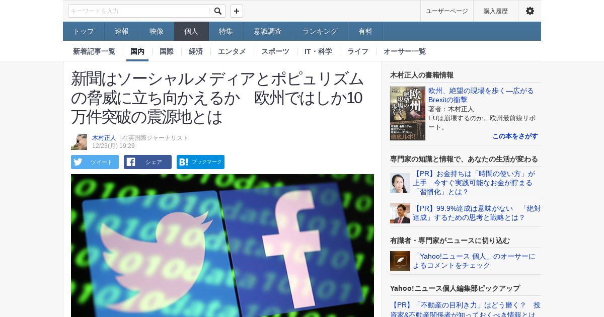This screenshot has width=604, height=317.
Task: Select the ランキング navigation tab
Action: 320,31
